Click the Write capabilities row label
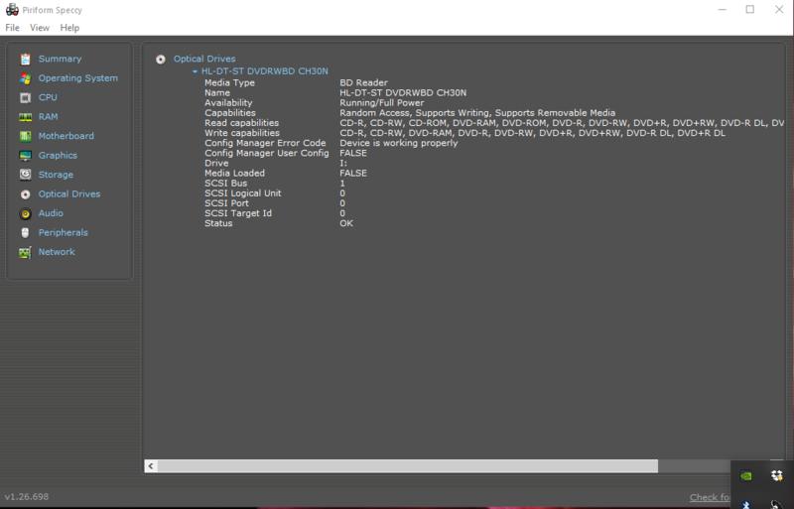Viewport: 794px width, 509px height. pyautogui.click(x=242, y=133)
